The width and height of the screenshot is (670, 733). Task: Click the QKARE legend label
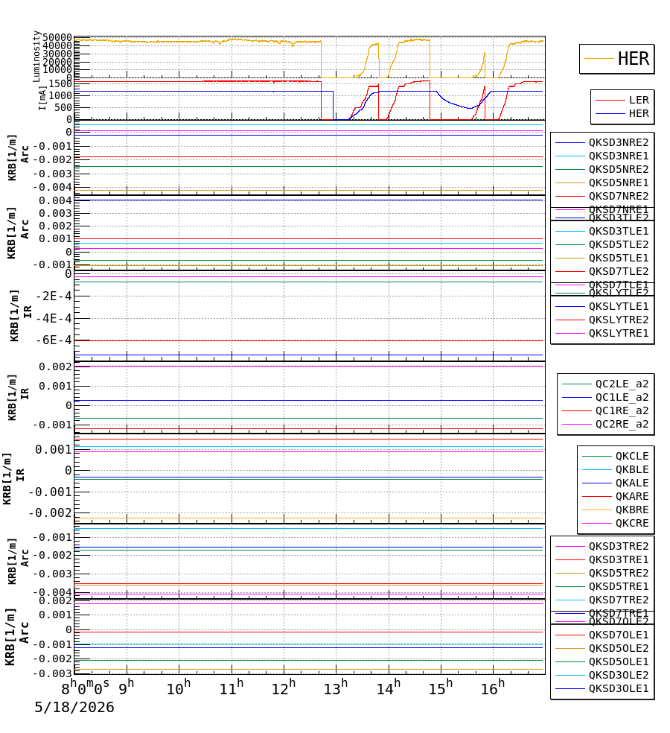(x=632, y=496)
